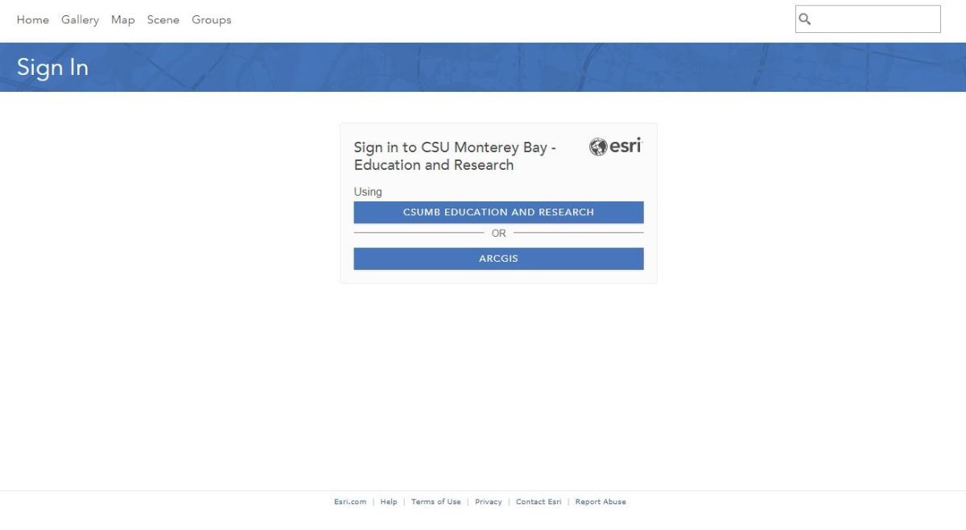This screenshot has width=966, height=530.
Task: Browse Groups from the top navigation
Action: tap(212, 19)
